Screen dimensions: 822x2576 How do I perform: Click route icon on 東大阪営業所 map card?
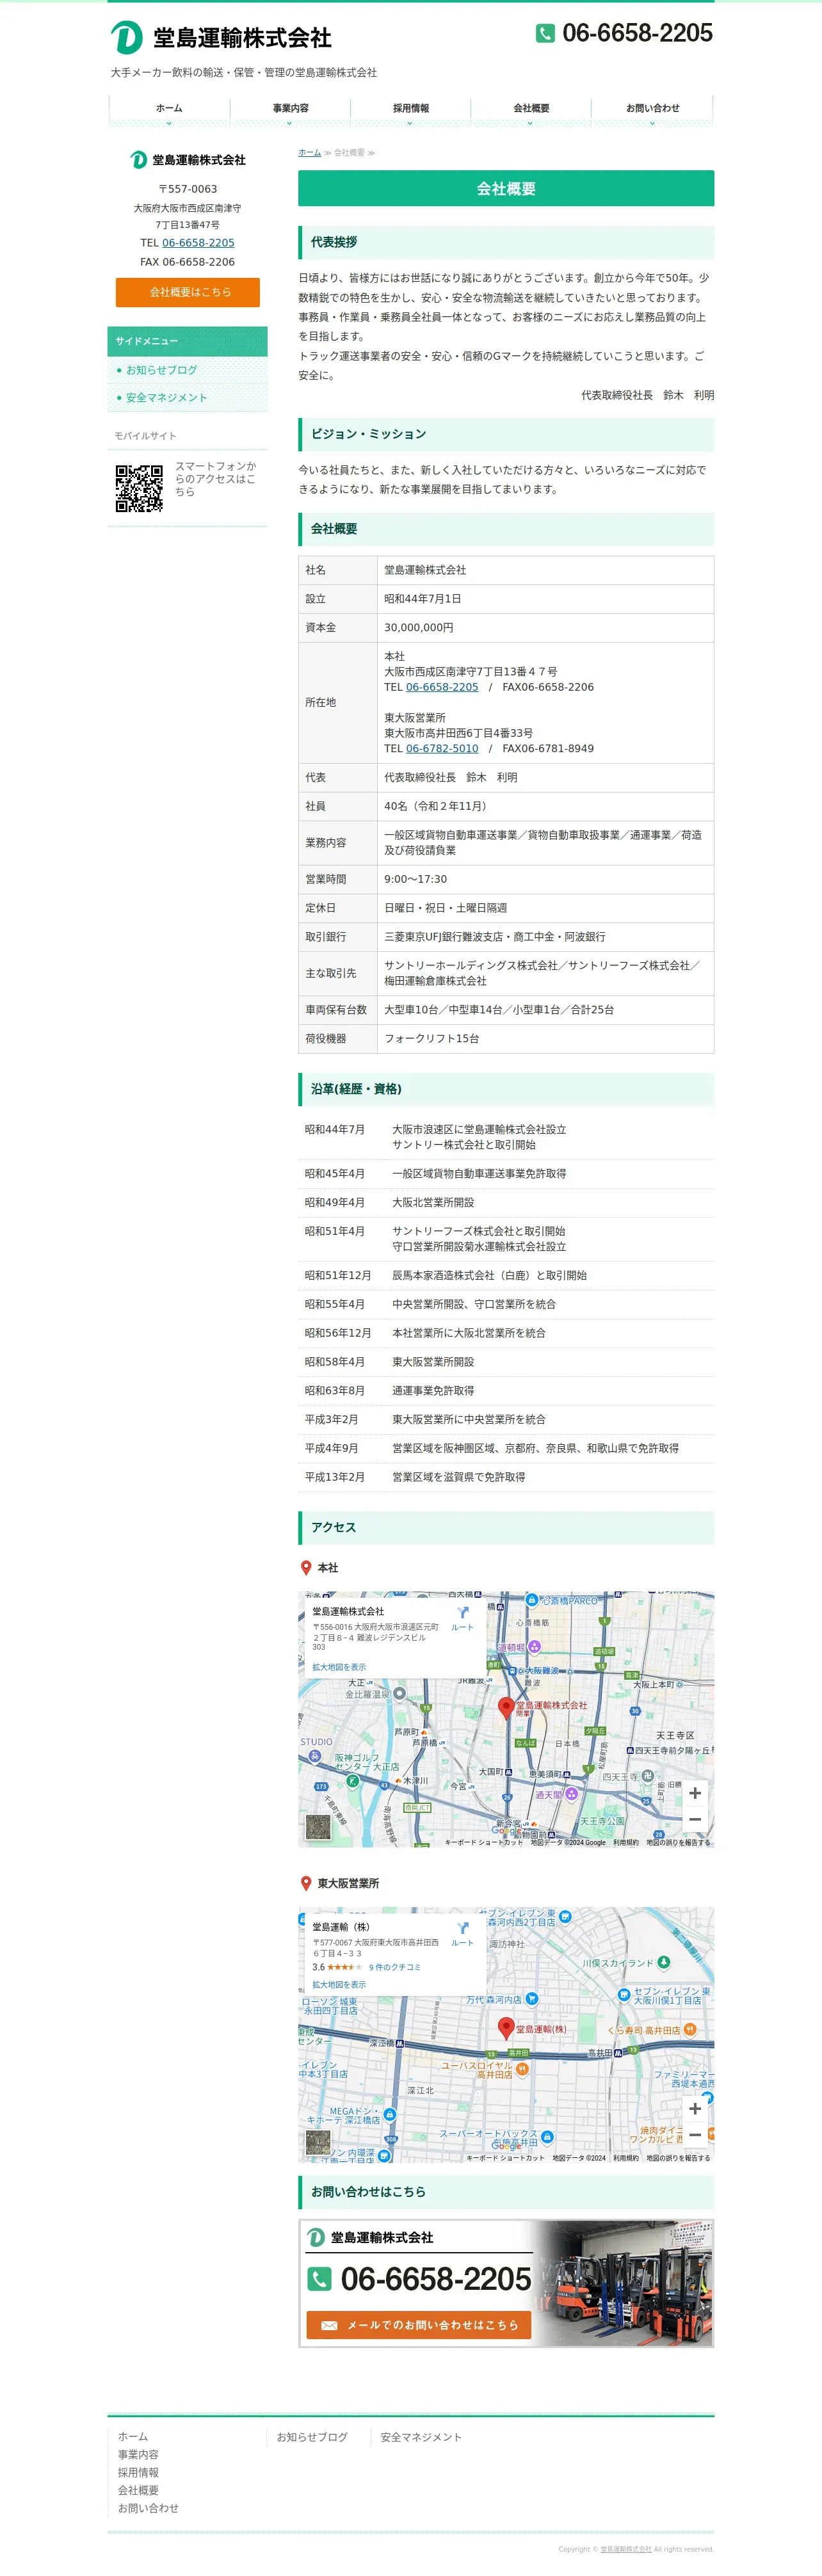tap(462, 1927)
